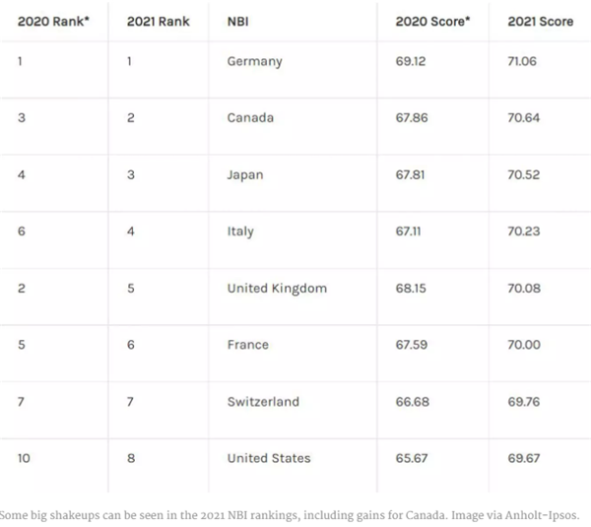Click the 2021 Score column header
Image resolution: width=591 pixels, height=527 pixels.
541,22
